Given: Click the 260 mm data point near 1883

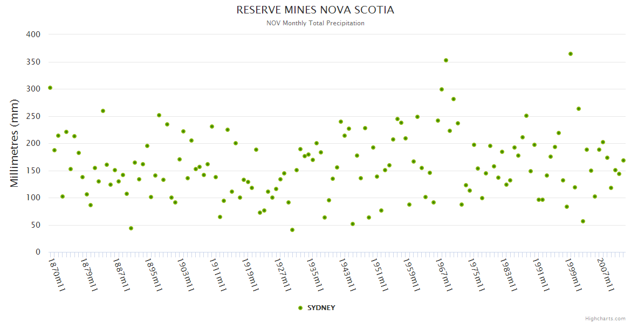Looking at the screenshot, I should 102,111.
